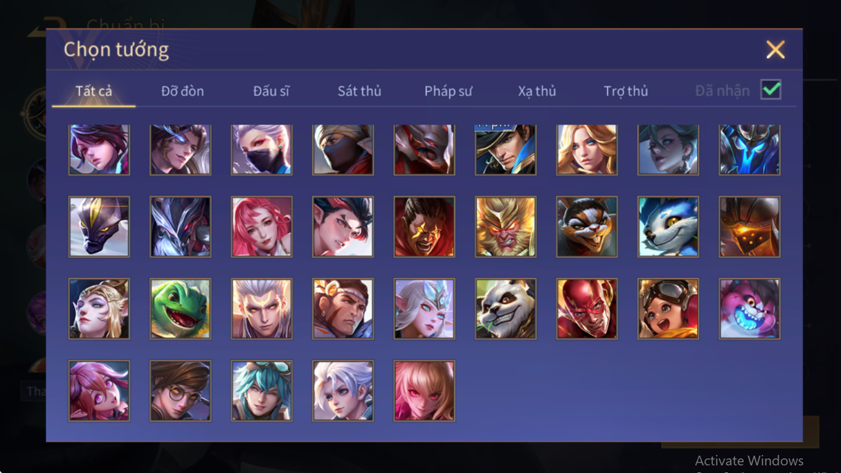The width and height of the screenshot is (841, 473).
Task: Switch to the Đỡ đòn tab
Action: pos(183,91)
